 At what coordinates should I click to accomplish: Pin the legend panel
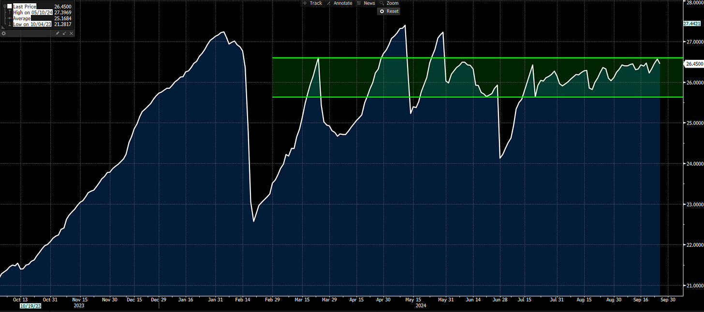click(x=58, y=33)
